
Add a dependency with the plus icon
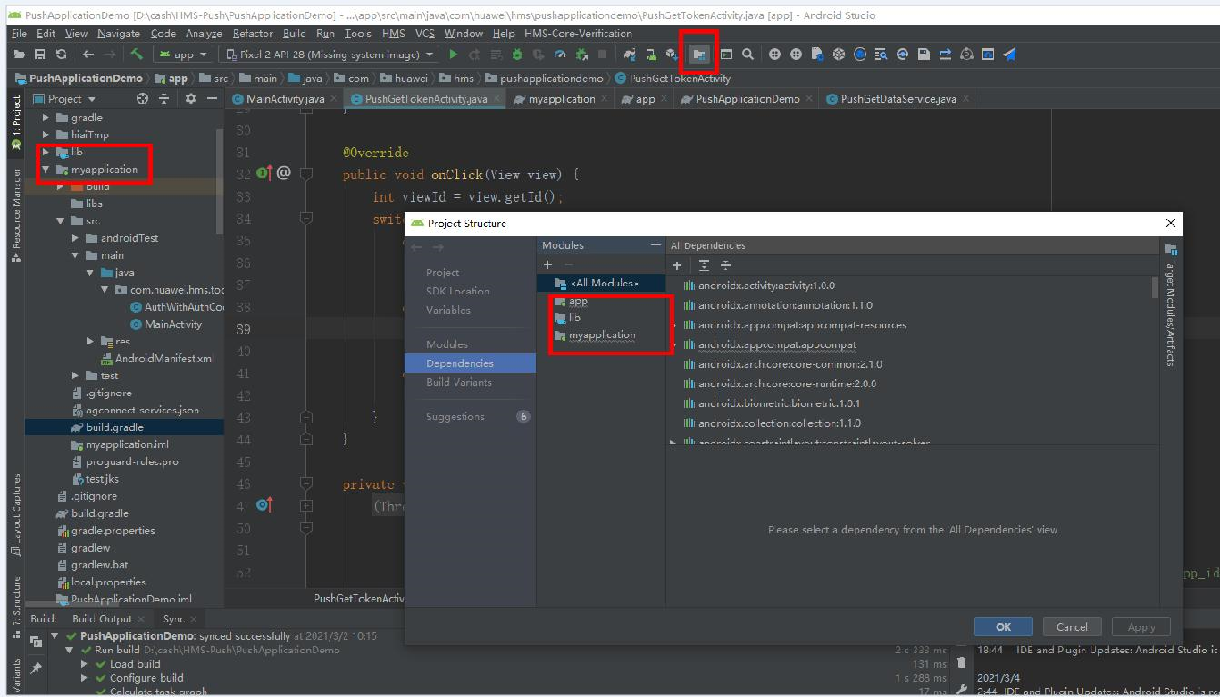[x=677, y=264]
